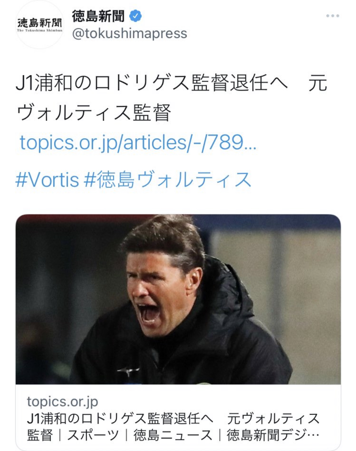Tap the 元 character ending the first tweet line
The image size is (356, 451).
(x=317, y=83)
